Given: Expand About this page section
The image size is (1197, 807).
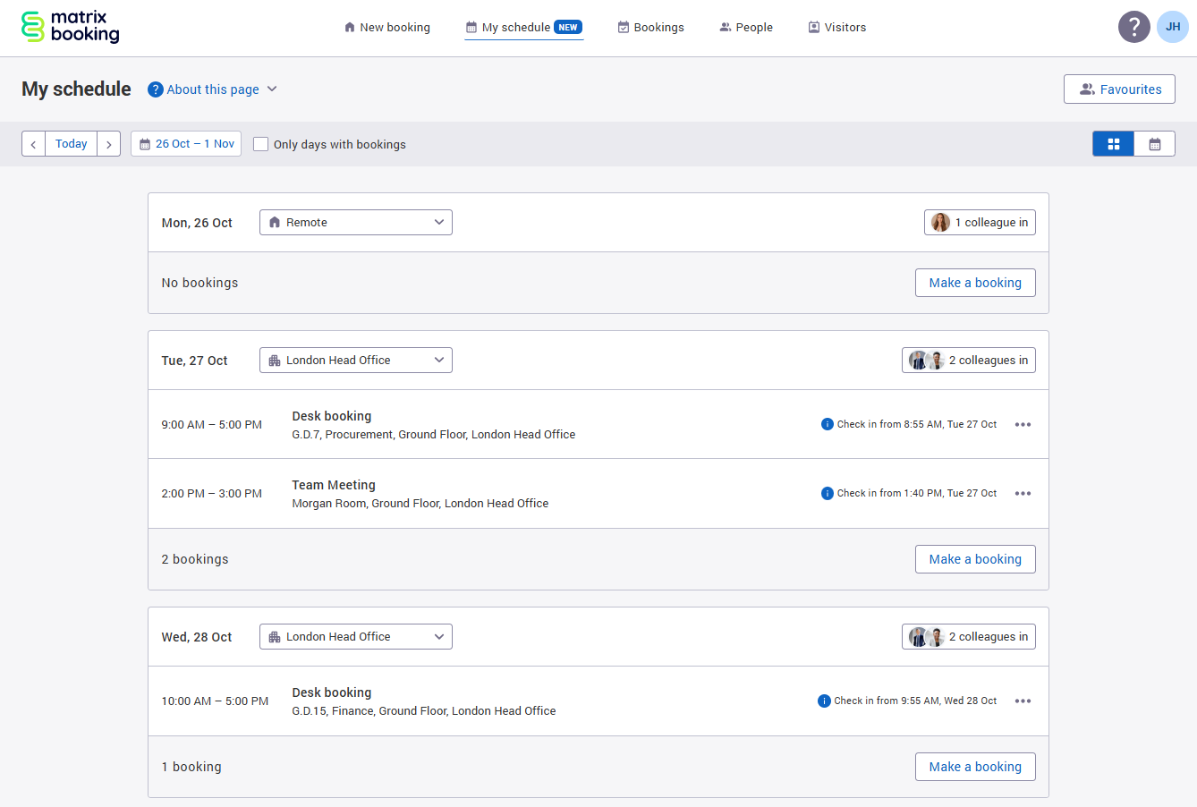Looking at the screenshot, I should (213, 89).
